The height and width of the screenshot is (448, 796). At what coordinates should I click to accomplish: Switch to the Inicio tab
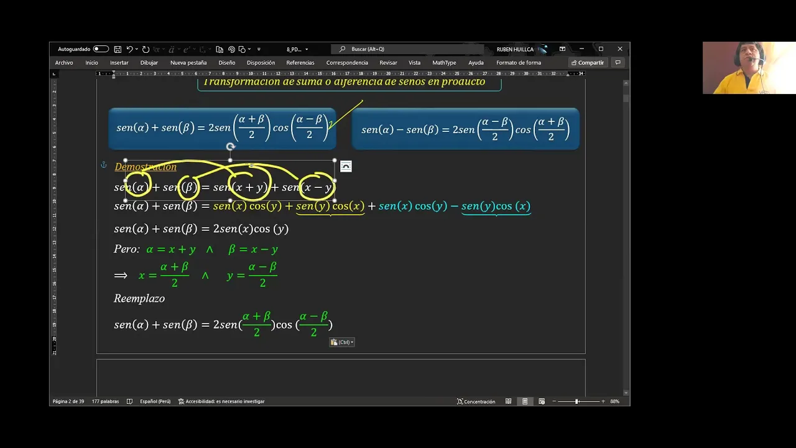[91, 63]
